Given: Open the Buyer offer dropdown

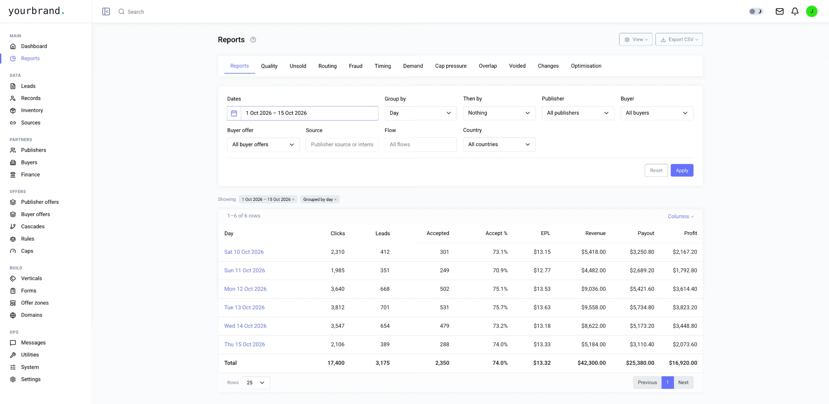Looking at the screenshot, I should [263, 145].
